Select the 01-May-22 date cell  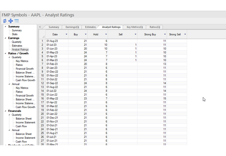point(57,98)
